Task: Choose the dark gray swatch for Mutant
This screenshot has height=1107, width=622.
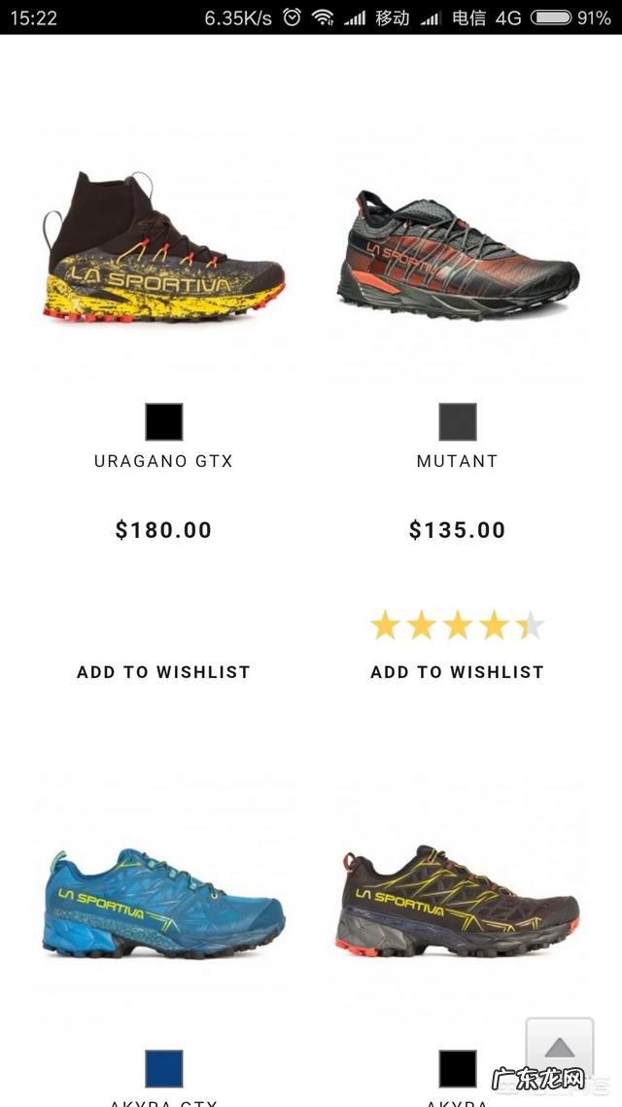Action: point(458,422)
